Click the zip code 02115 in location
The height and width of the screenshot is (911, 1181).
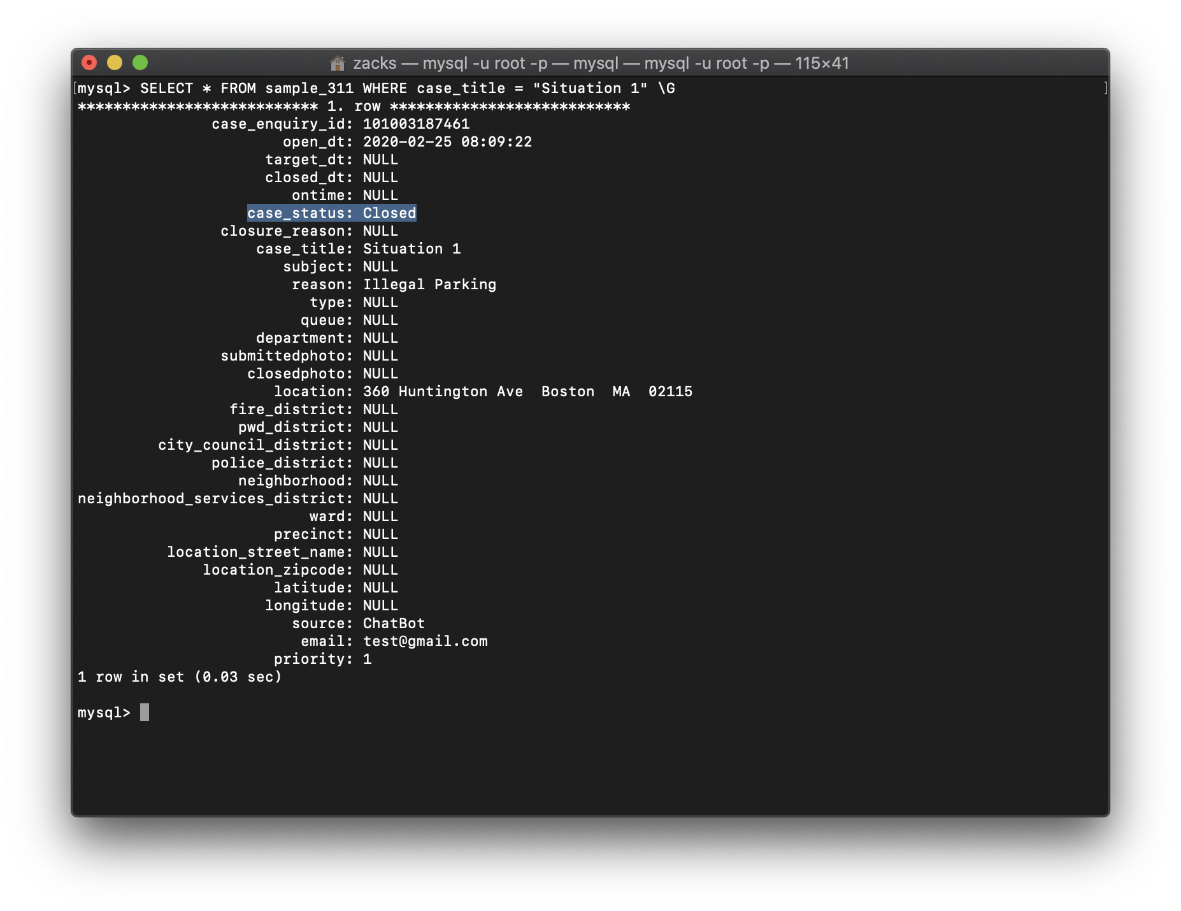(670, 392)
